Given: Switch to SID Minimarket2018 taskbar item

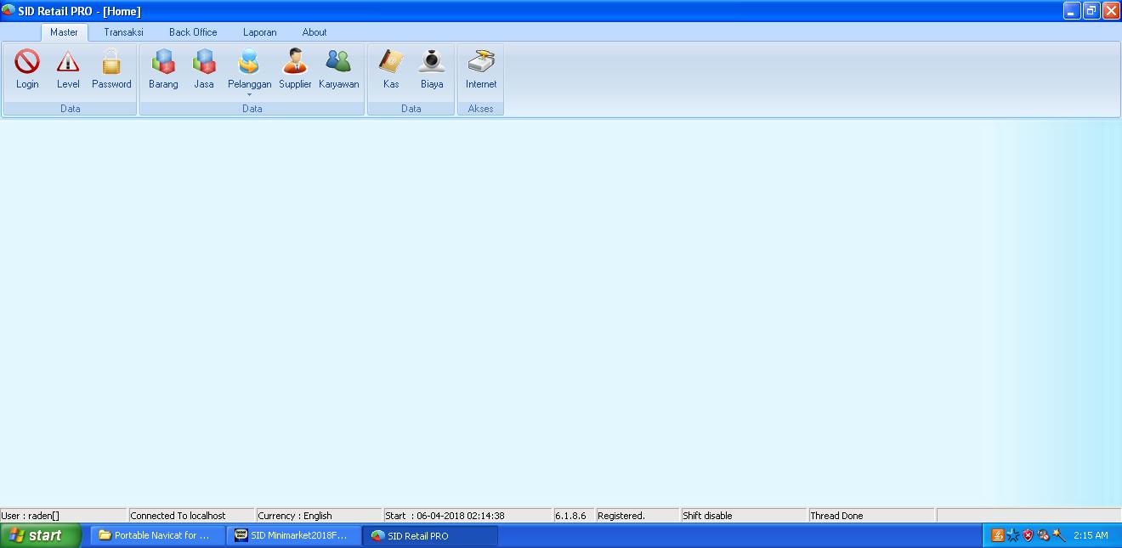Looking at the screenshot, I should [x=294, y=535].
